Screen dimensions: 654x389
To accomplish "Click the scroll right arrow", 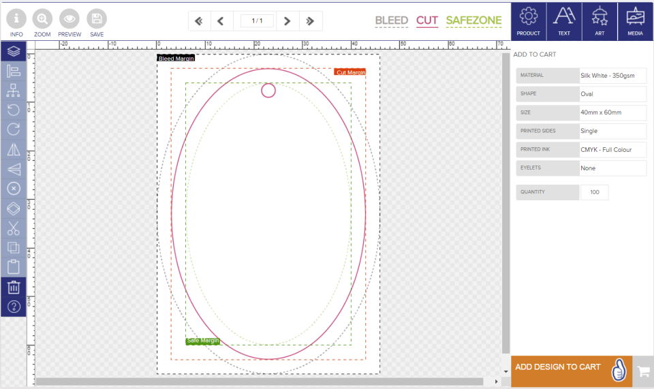I will click(496, 382).
